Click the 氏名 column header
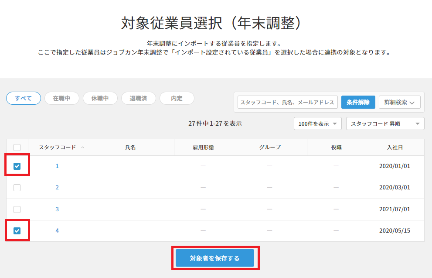Image resolution: width=432 pixels, height=278 pixels. click(130, 147)
